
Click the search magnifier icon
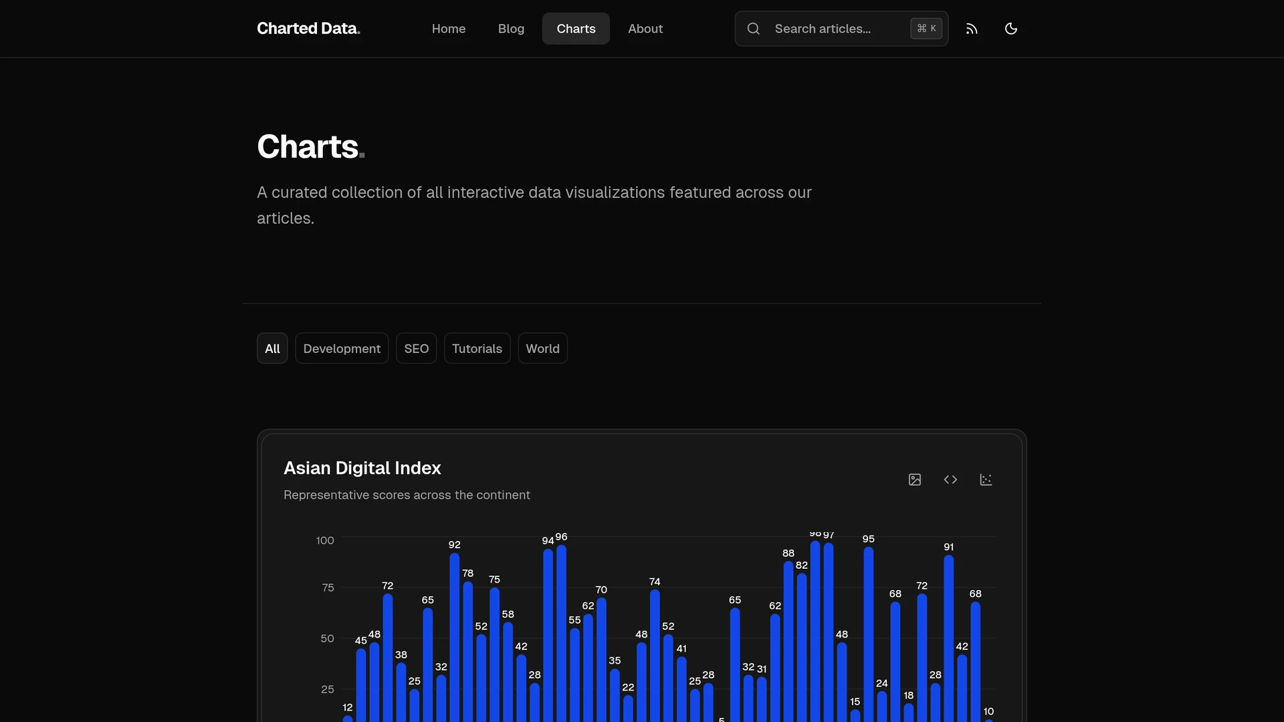pyautogui.click(x=754, y=29)
